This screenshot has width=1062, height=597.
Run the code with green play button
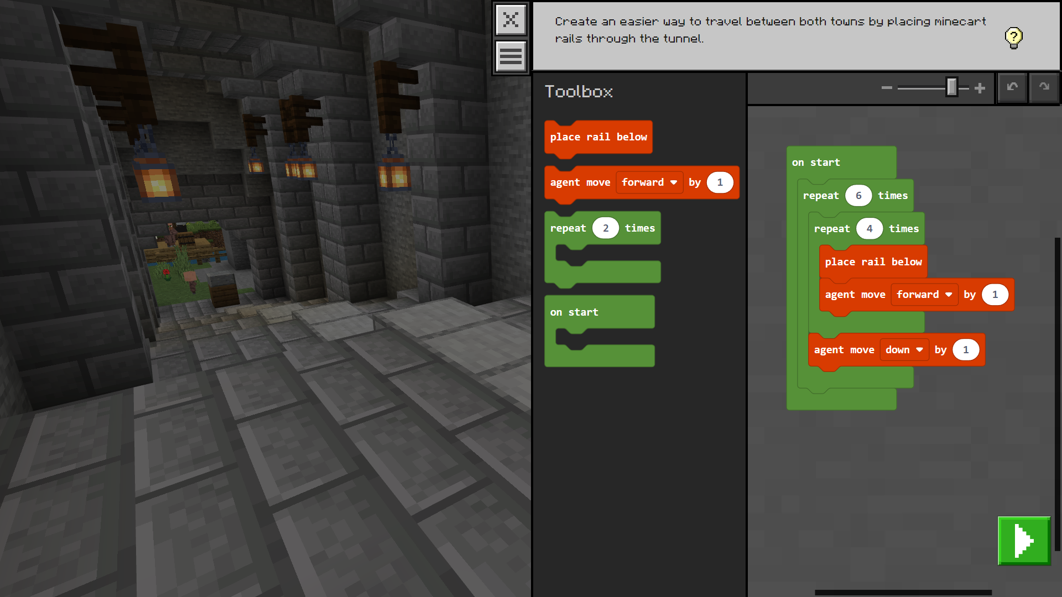coord(1024,541)
